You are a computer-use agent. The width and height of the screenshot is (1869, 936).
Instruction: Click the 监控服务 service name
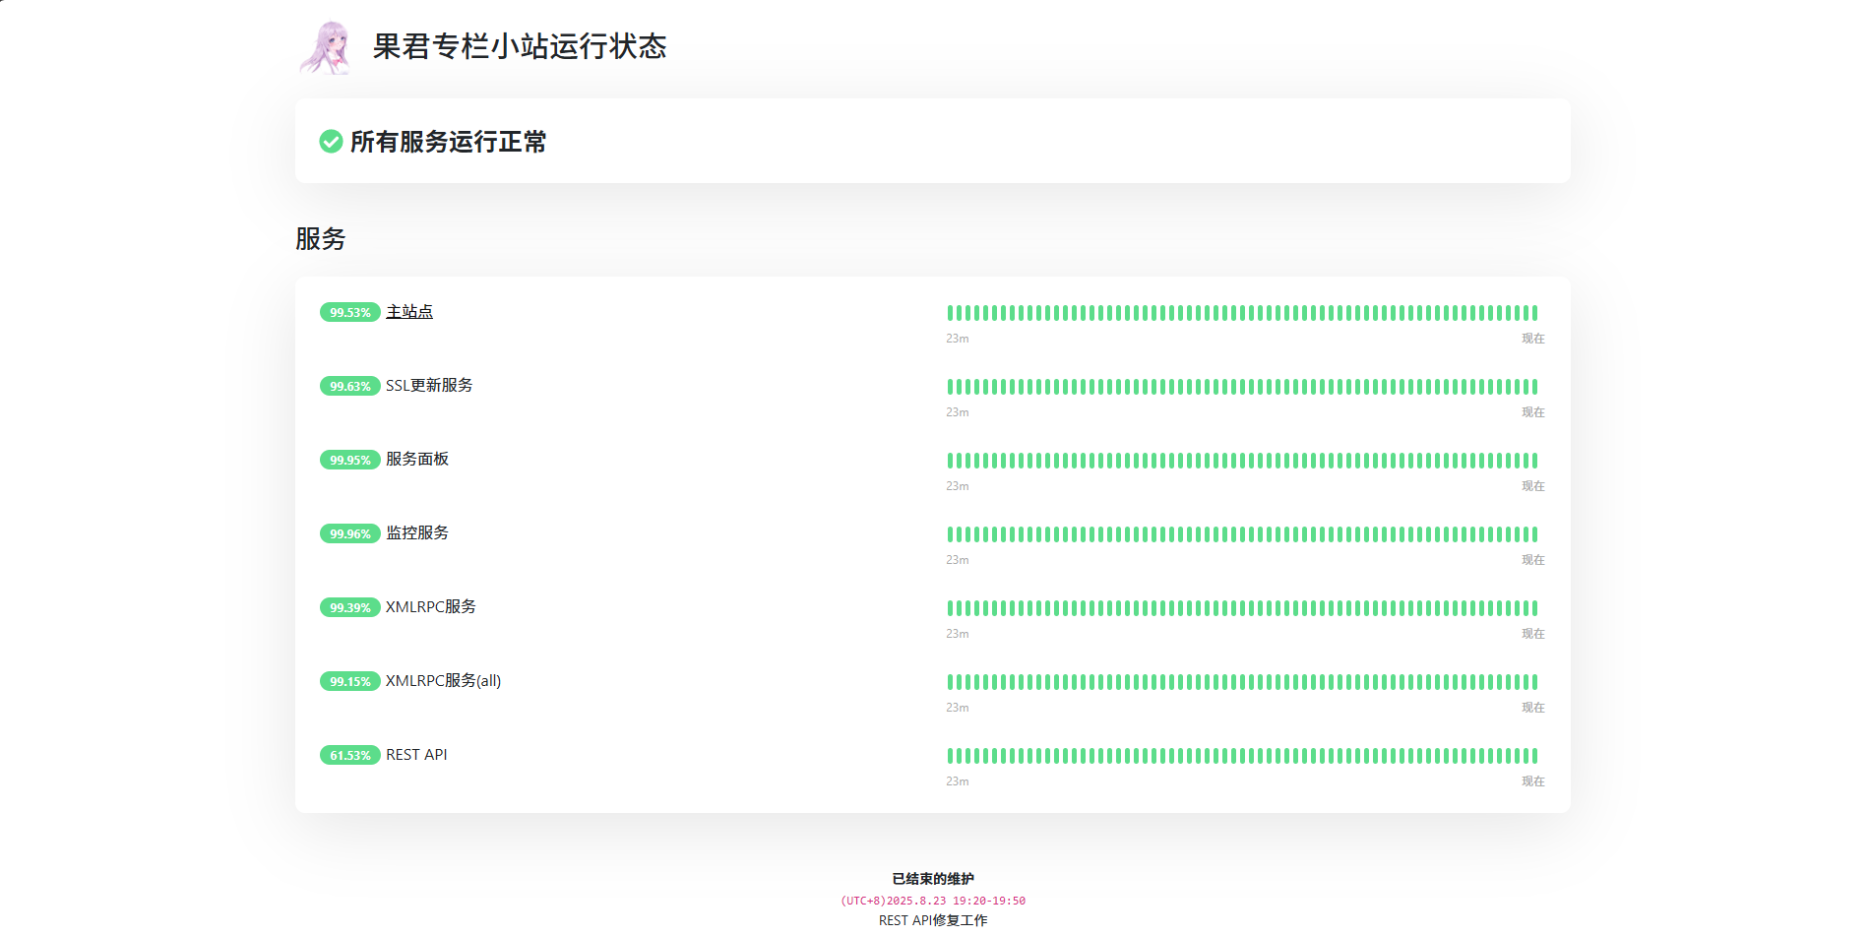[x=417, y=533]
